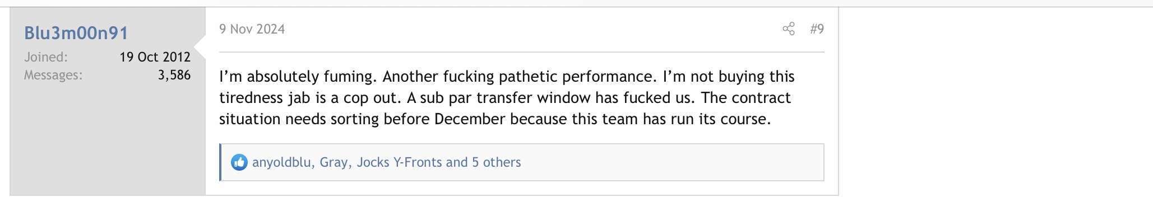Image resolution: width=1153 pixels, height=202 pixels.
Task: Click the empty area of reactions bar
Action: 673,162
